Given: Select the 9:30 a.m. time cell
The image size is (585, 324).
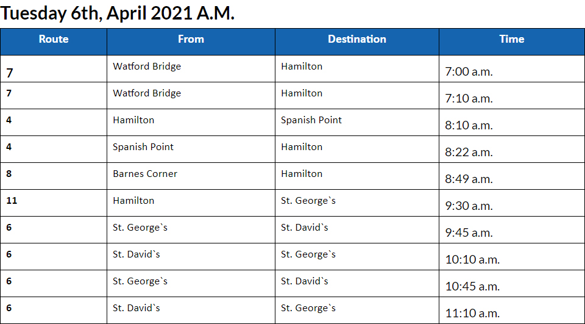Looking at the screenshot, I should click(x=469, y=206).
